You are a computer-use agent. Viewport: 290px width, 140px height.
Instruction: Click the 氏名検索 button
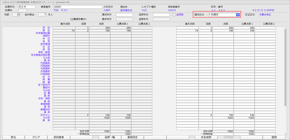(x=206, y=137)
